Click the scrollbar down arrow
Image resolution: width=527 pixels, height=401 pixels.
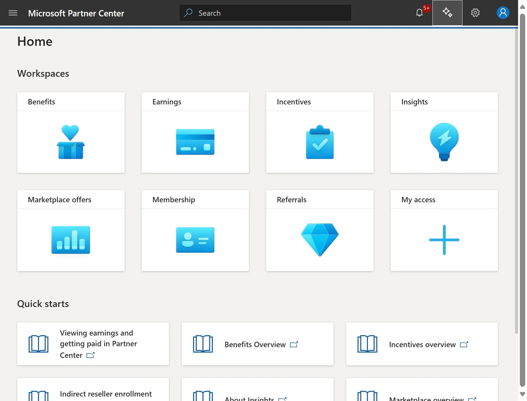[x=523, y=394]
